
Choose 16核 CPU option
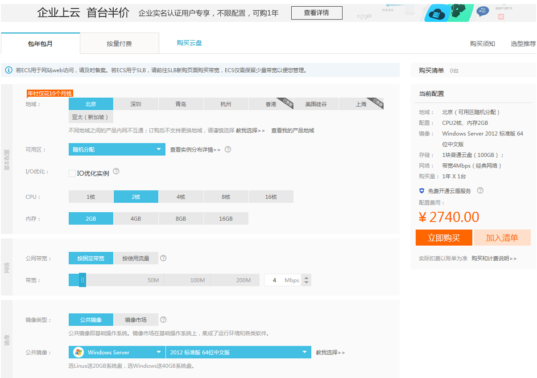pyautogui.click(x=271, y=197)
